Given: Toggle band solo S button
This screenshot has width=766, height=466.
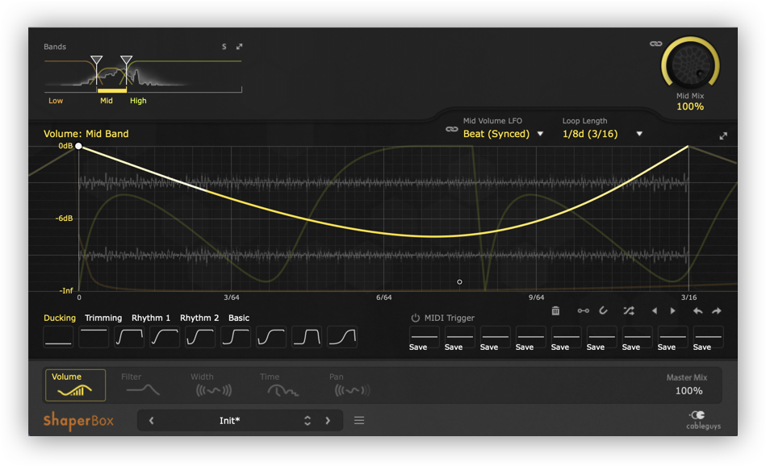Looking at the screenshot, I should [224, 47].
